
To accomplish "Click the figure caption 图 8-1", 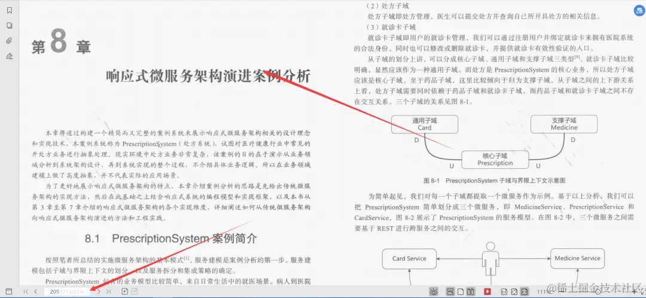I will pyautogui.click(x=495, y=181).
